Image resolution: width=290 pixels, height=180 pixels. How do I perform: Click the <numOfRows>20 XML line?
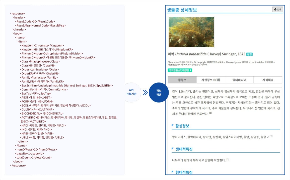[36, 149]
